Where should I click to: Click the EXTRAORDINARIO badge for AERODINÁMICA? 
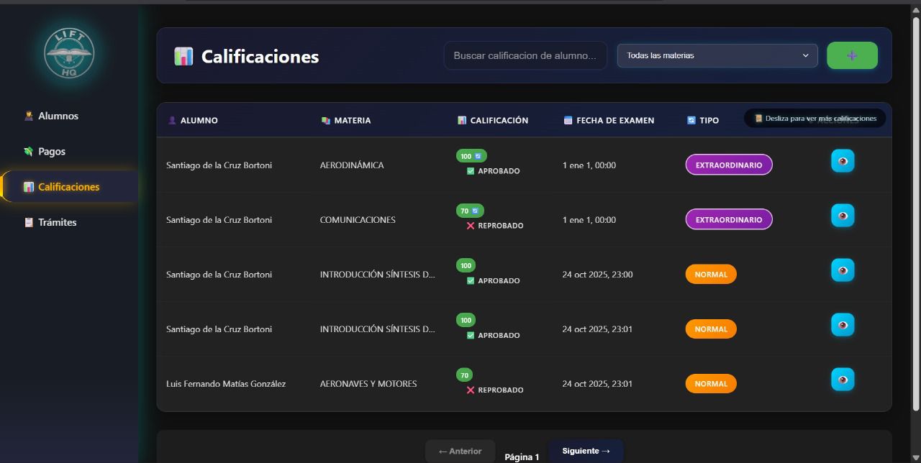(x=728, y=165)
